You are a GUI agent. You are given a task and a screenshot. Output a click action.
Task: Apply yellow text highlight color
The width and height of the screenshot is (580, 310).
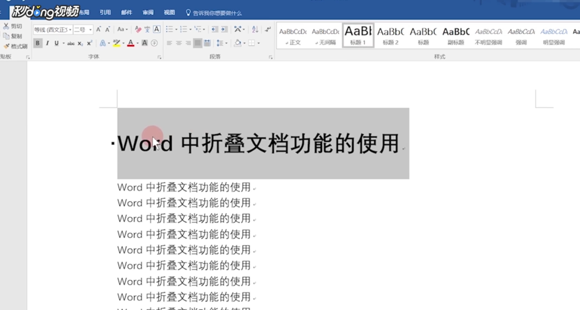point(117,43)
